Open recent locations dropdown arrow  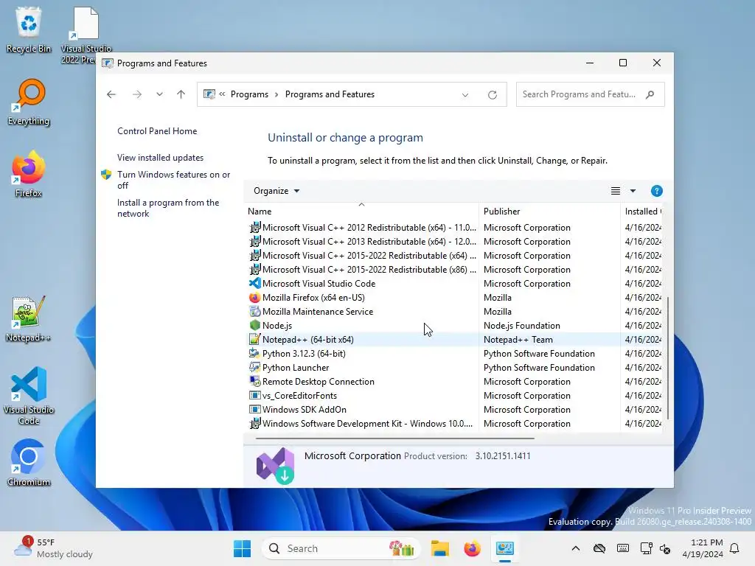[159, 94]
